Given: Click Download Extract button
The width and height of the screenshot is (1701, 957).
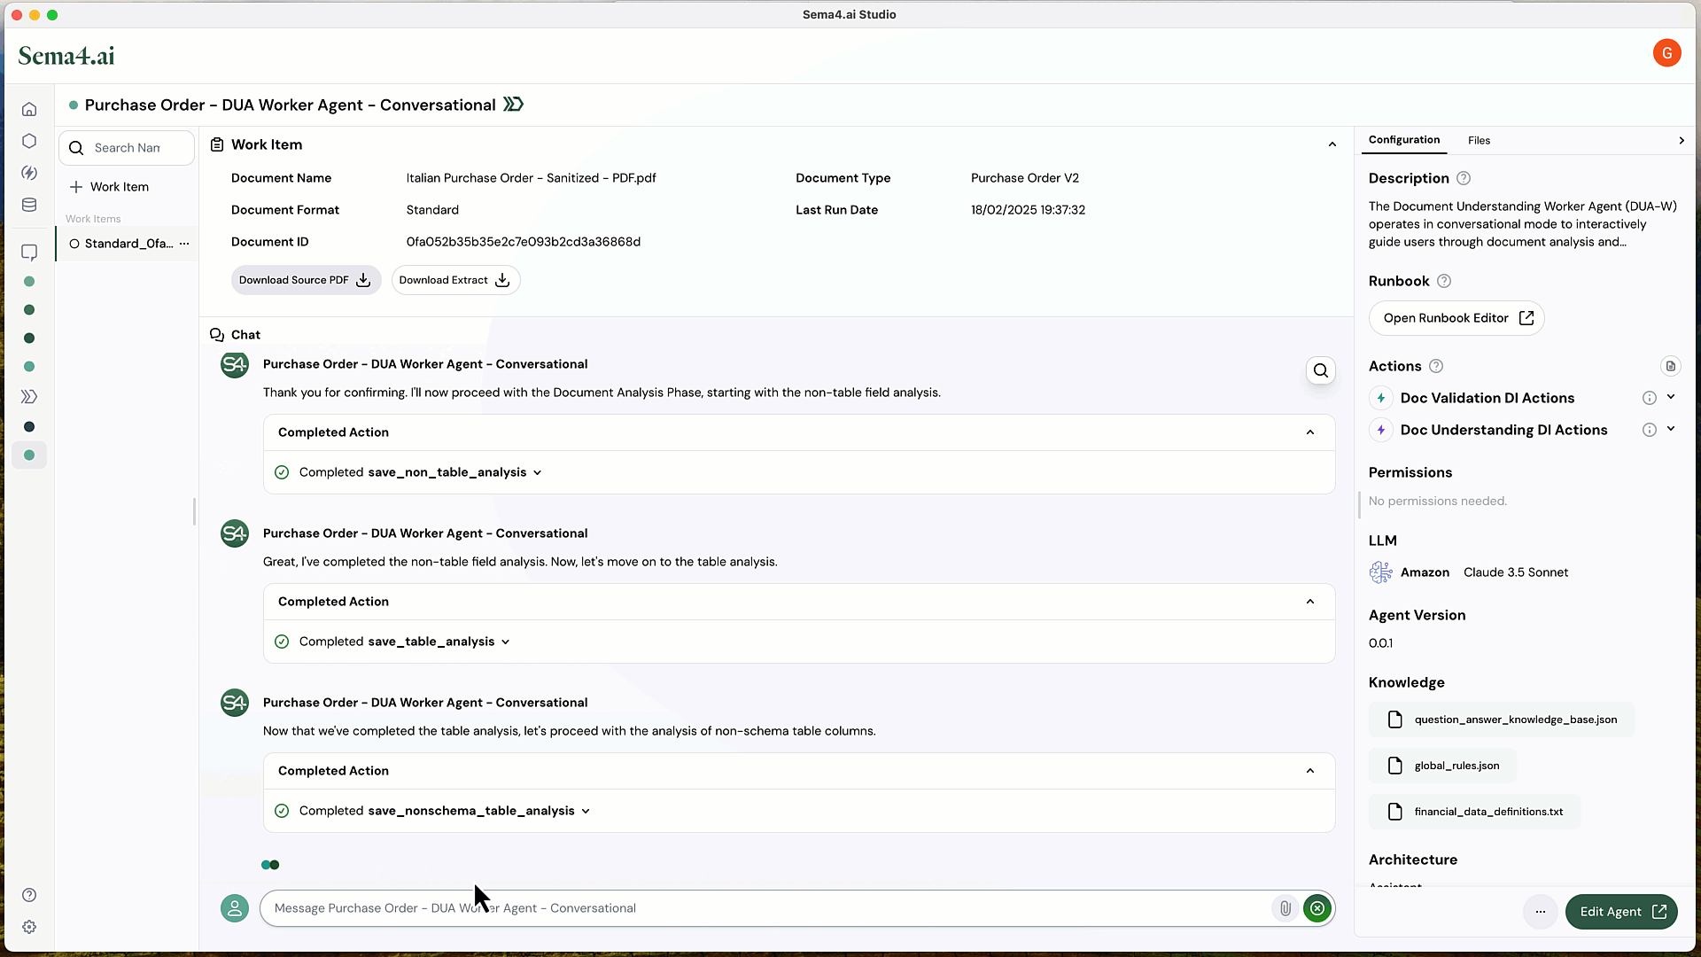Looking at the screenshot, I should click(455, 280).
